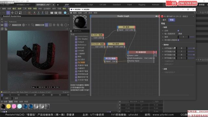The height and width of the screenshot is (117, 208).
Task: Collapse the third bottom section in attribute panel
Action: pyautogui.click(x=162, y=69)
